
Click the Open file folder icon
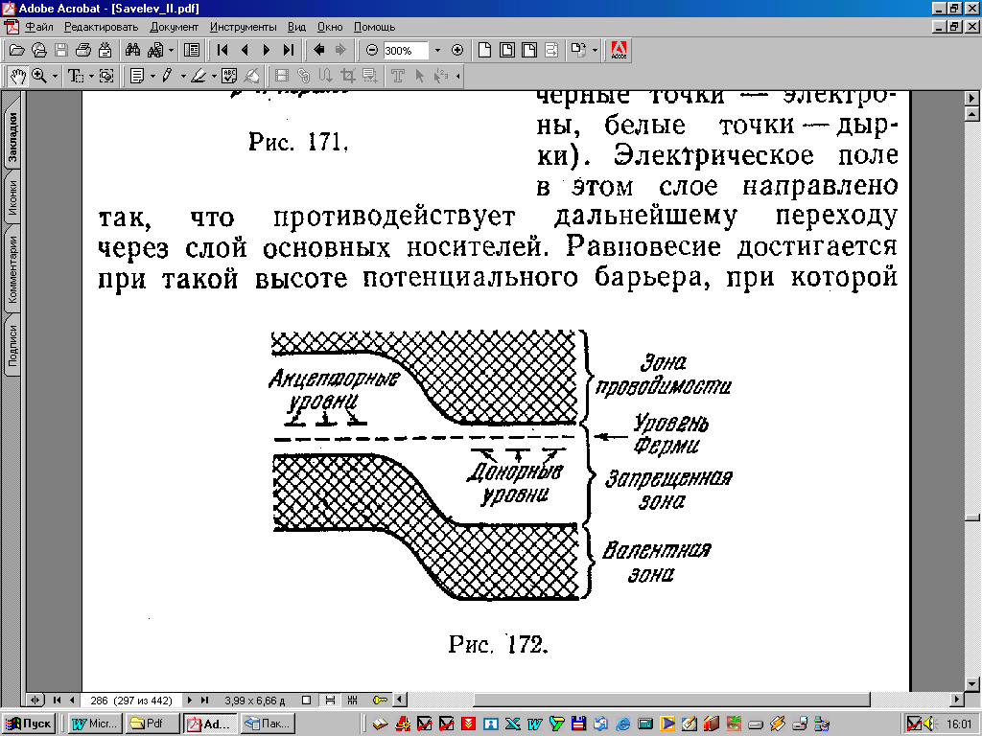pyautogui.click(x=17, y=50)
